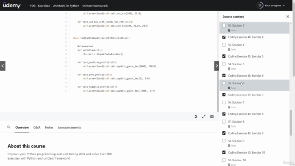This screenshot has height=166, width=295.
Task: Open lecture 58. Solution 9
Action: (x=236, y=141)
